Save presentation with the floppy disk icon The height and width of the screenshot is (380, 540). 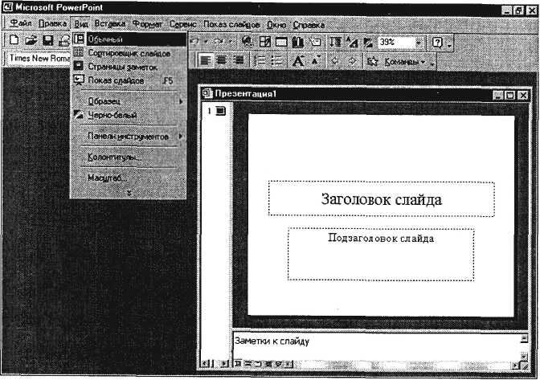pos(48,41)
